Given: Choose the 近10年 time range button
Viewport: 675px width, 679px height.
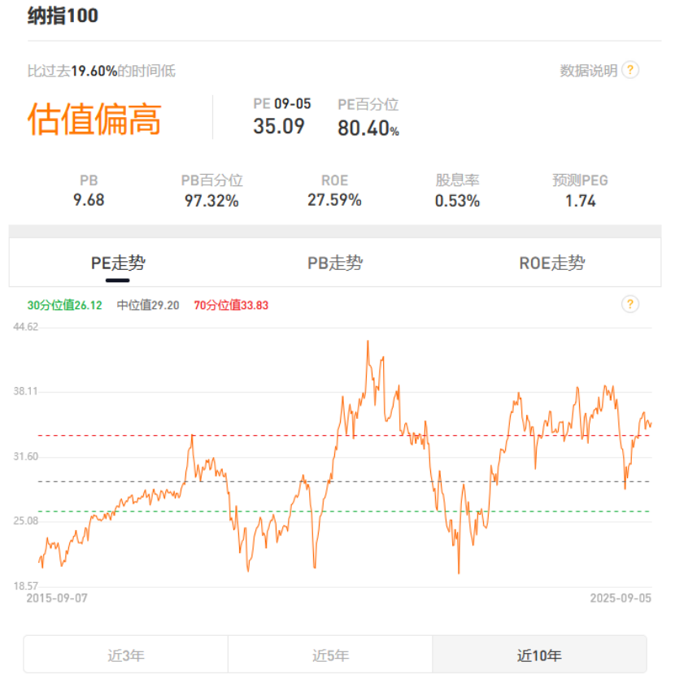Looking at the screenshot, I should (539, 655).
